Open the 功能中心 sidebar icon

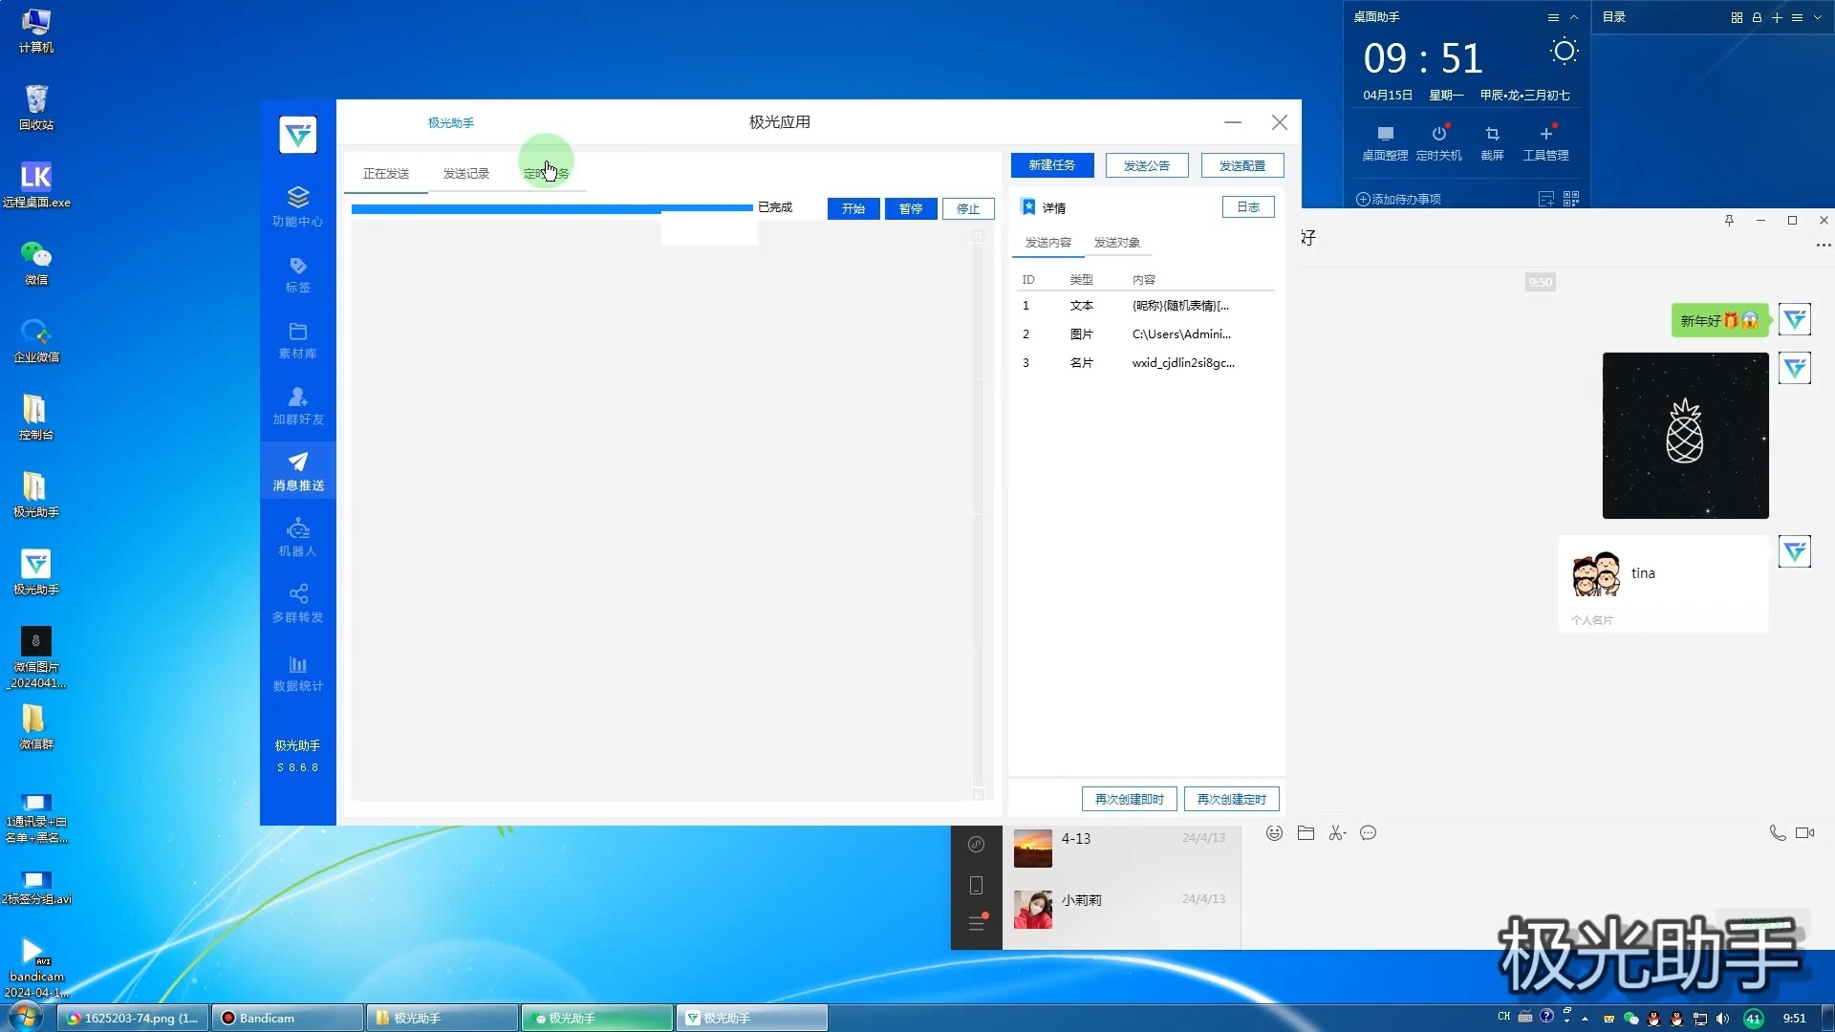(297, 206)
